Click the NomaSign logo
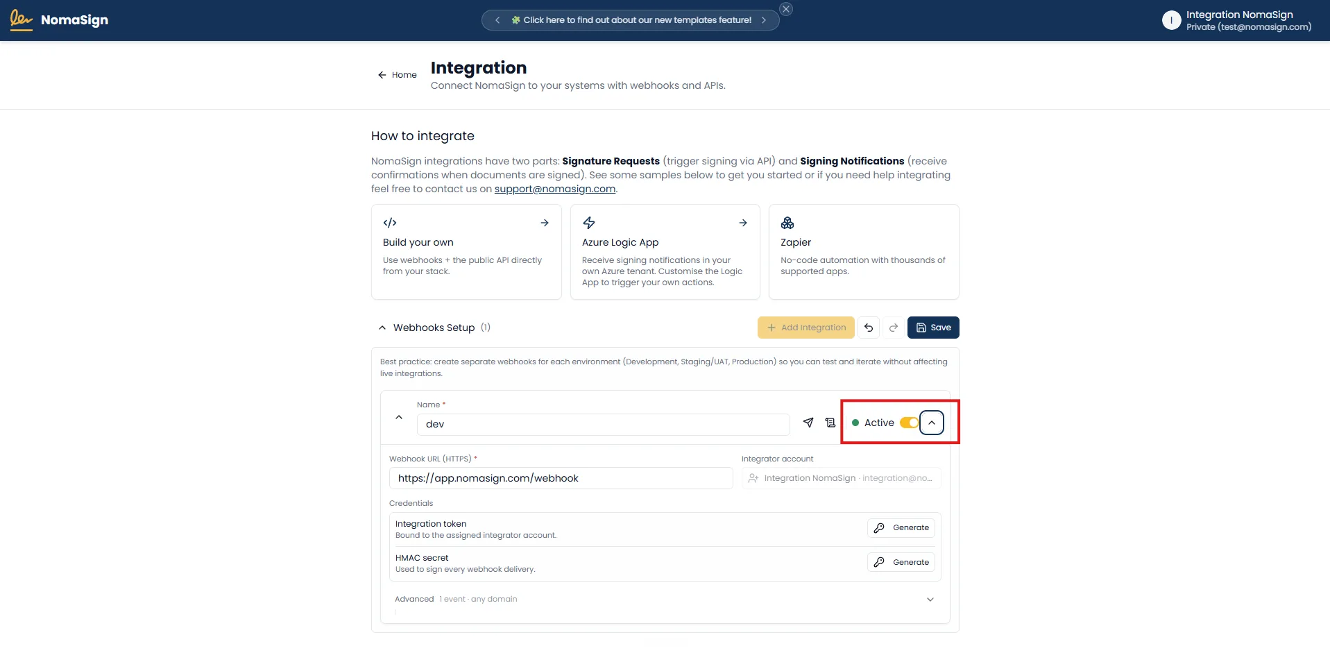This screenshot has width=1330, height=653. [60, 20]
